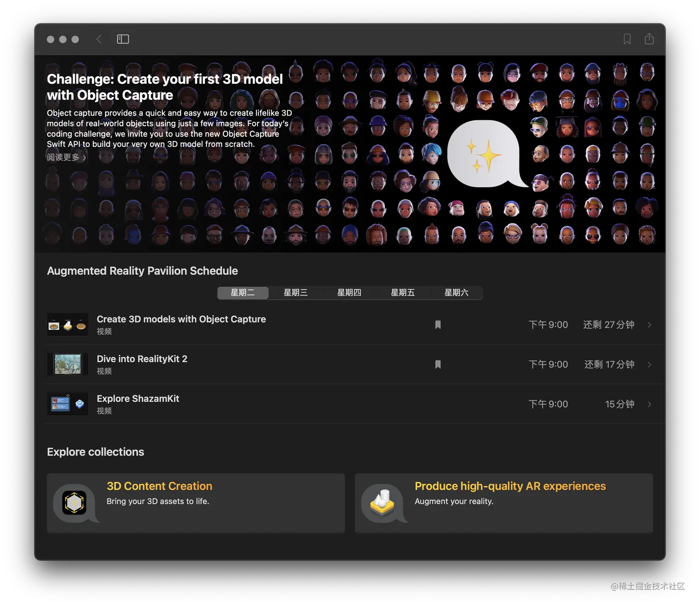Open Dive into RealityKit 2 row chevron
The image size is (700, 606).
(650, 365)
